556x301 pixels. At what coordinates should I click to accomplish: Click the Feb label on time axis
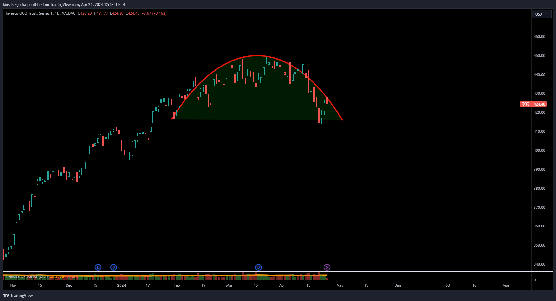point(177,285)
